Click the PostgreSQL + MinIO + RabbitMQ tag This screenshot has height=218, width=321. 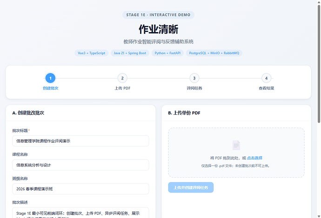pos(214,53)
